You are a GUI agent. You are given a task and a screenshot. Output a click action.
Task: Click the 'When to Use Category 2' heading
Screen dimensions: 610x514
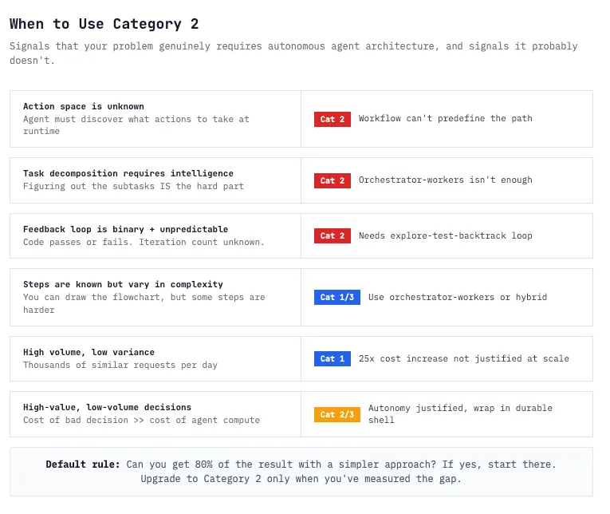(x=104, y=24)
